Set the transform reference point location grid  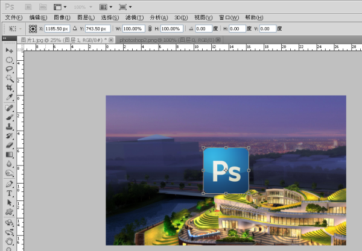pyautogui.click(x=33, y=29)
